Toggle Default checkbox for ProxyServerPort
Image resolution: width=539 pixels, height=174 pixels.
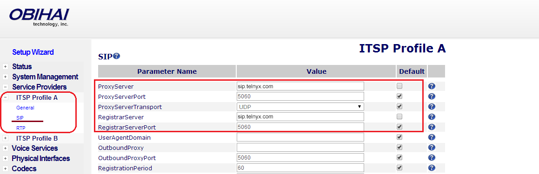coord(399,97)
